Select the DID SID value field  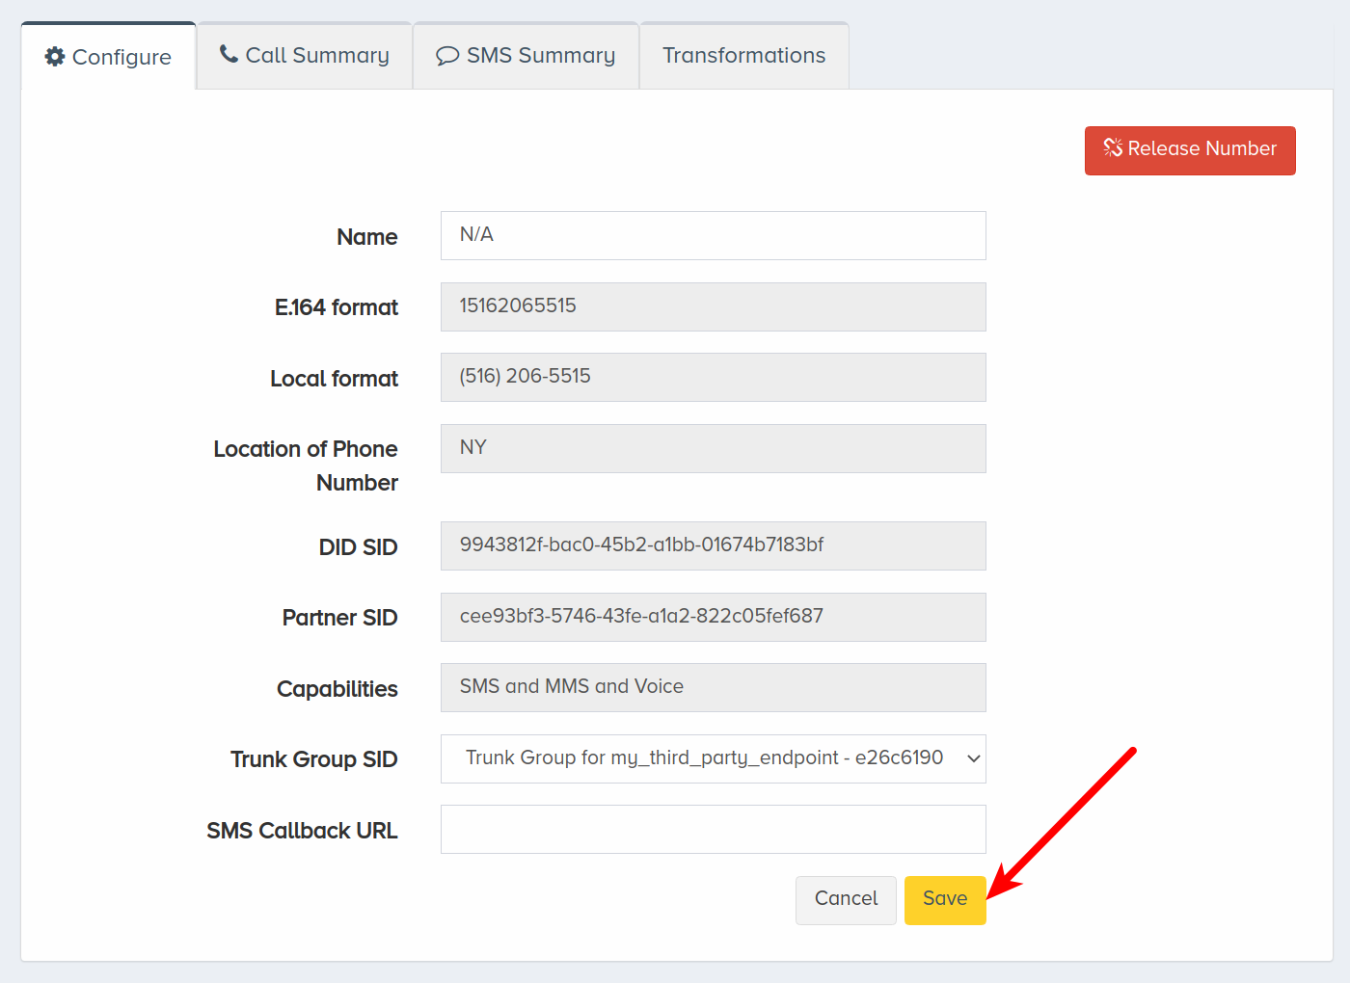(x=714, y=545)
